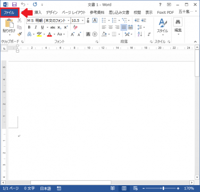Click the Align Left icon

[x=104, y=27]
